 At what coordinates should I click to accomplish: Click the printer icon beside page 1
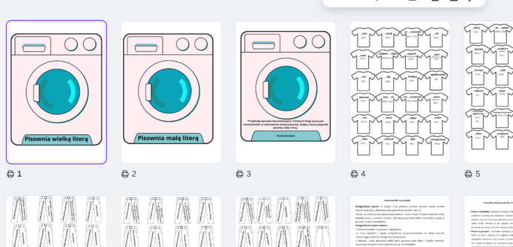click(x=10, y=174)
